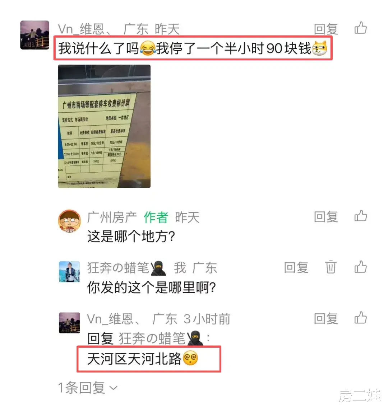Reply to 广州房产's question 这是哪个地方
The width and height of the screenshot is (388, 412).
[x=326, y=217]
